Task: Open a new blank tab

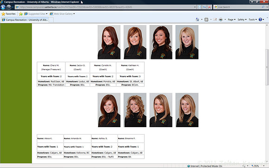Action: point(51,20)
